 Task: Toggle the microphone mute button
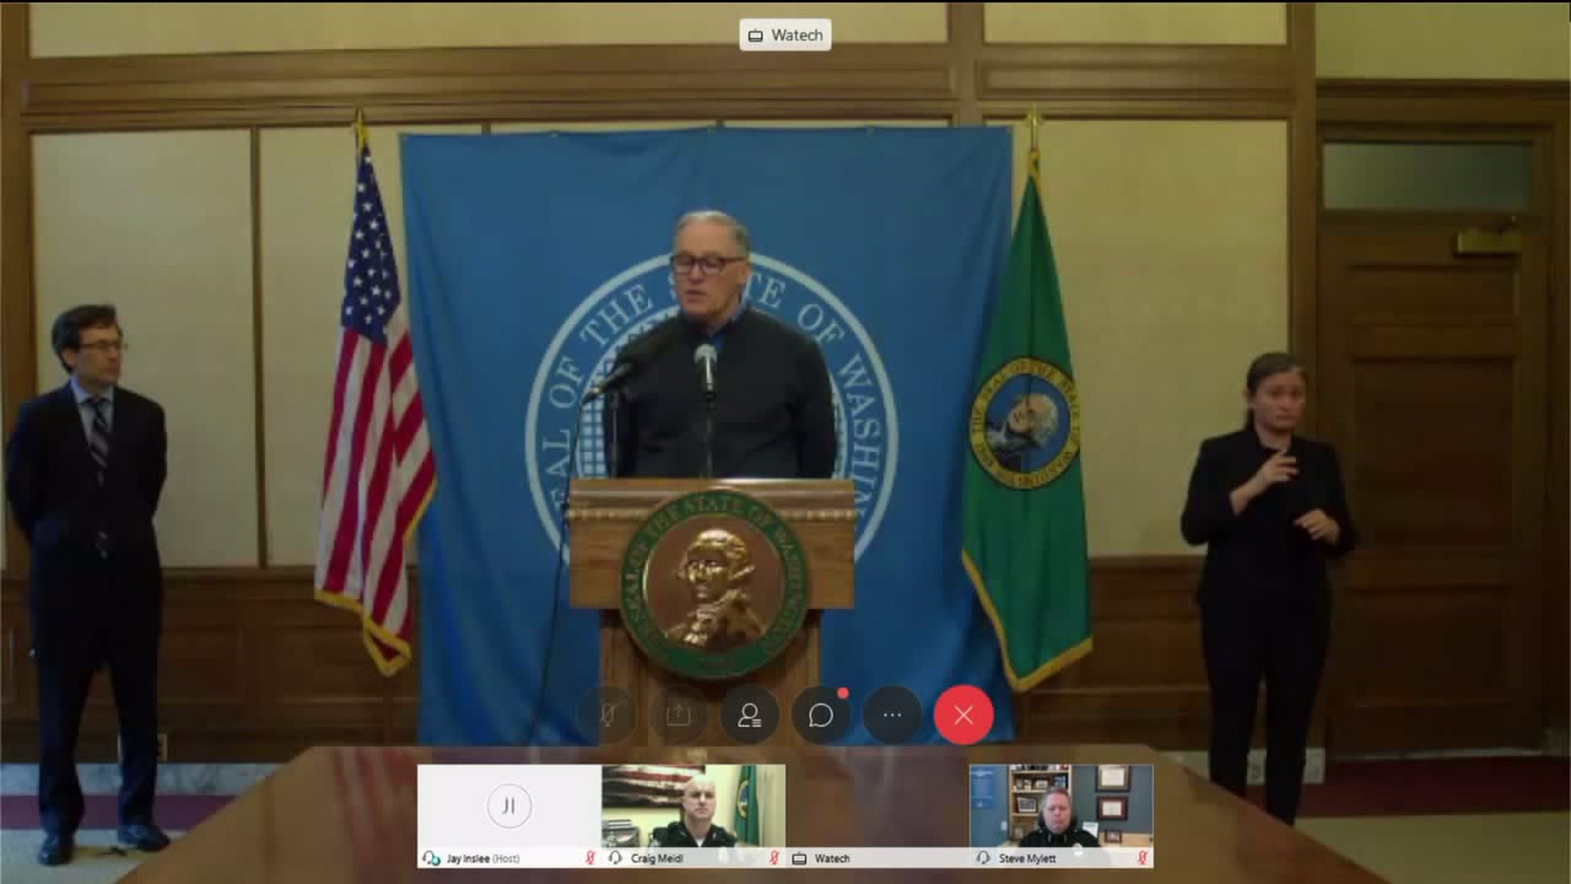coord(606,715)
